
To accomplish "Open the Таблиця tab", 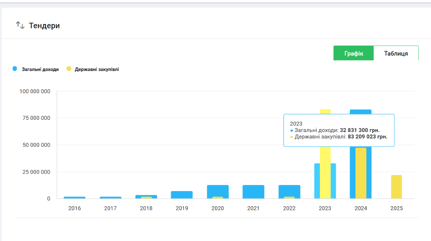I will pyautogui.click(x=396, y=53).
